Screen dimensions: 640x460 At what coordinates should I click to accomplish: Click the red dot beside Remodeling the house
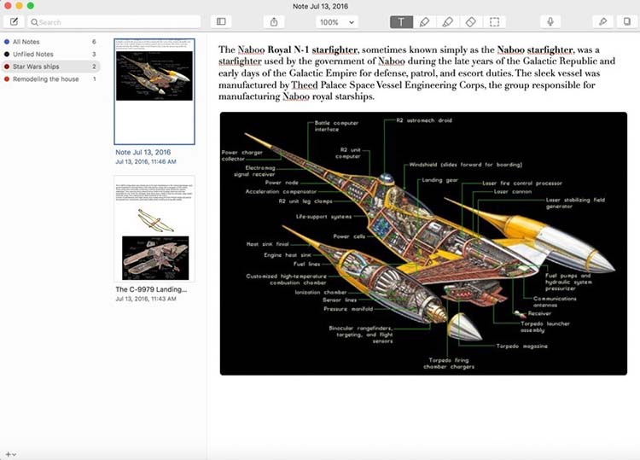click(7, 79)
